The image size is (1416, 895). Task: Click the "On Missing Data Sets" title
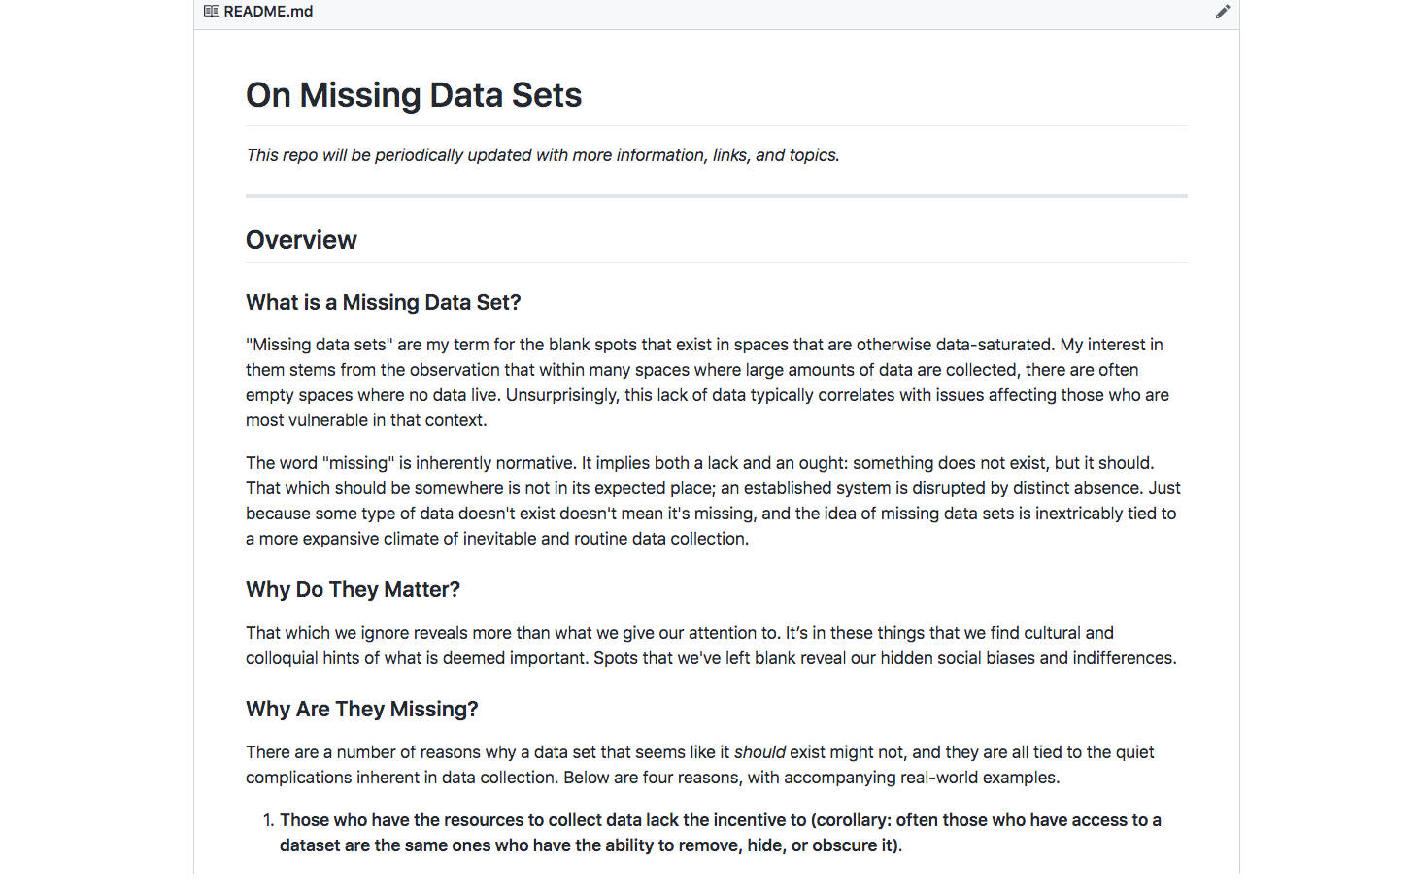[x=414, y=95]
